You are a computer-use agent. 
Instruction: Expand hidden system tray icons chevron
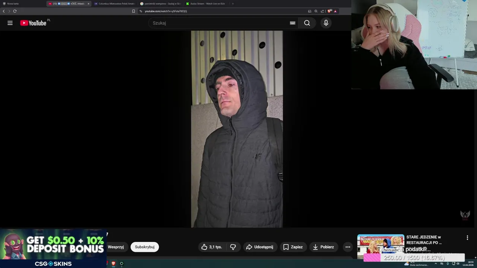pyautogui.click(x=436, y=264)
